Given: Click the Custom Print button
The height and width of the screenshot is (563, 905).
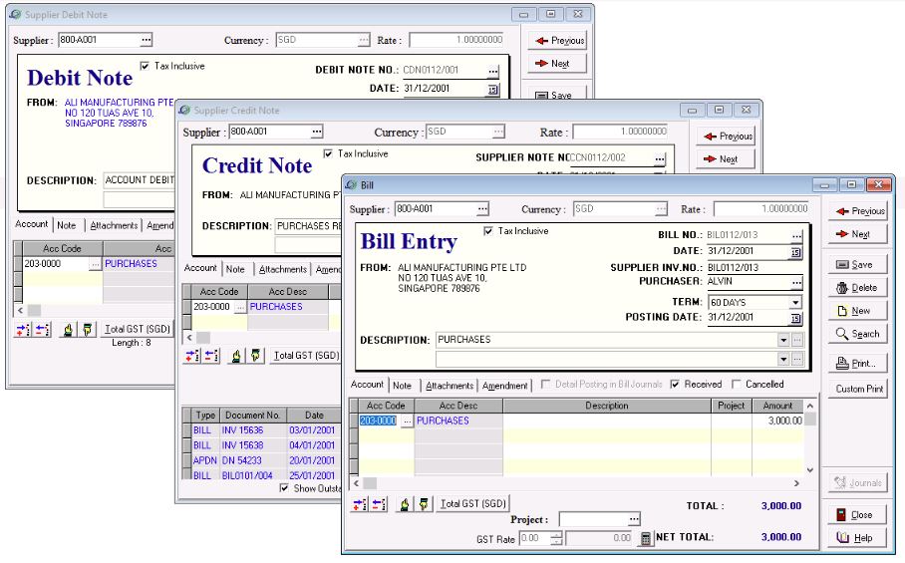Looking at the screenshot, I should 859,389.
